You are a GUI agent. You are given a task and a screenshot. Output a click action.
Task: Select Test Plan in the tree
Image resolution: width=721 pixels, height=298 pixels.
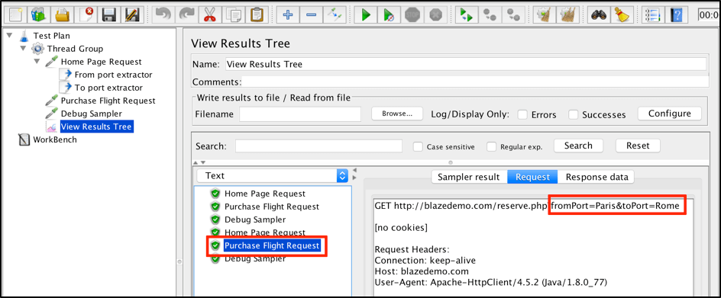(x=51, y=35)
